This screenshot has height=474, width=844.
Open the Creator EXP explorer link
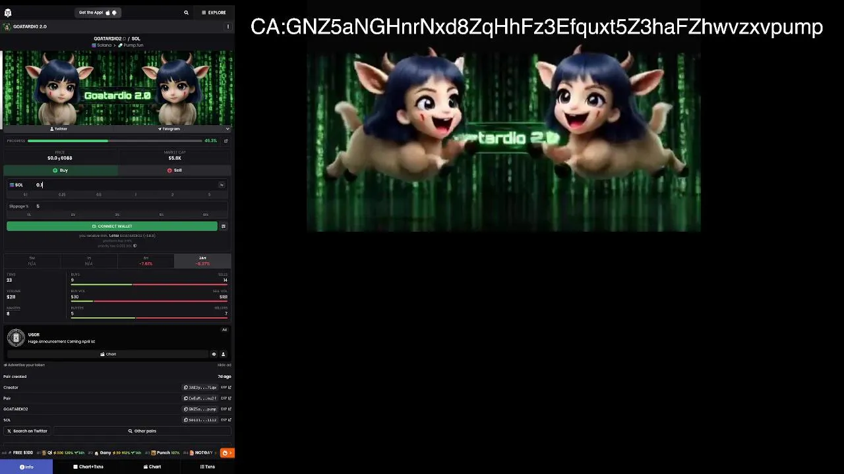pyautogui.click(x=226, y=388)
